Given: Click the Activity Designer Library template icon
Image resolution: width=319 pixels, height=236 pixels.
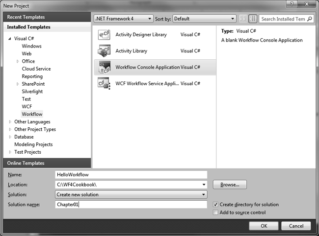Looking at the screenshot, I should (x=104, y=34).
